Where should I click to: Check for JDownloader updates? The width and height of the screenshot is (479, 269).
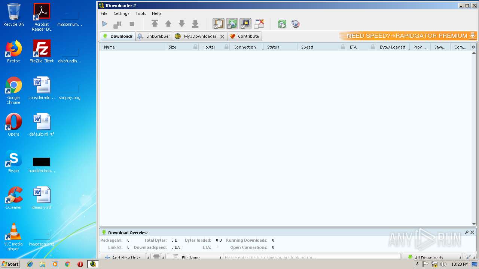click(296, 24)
